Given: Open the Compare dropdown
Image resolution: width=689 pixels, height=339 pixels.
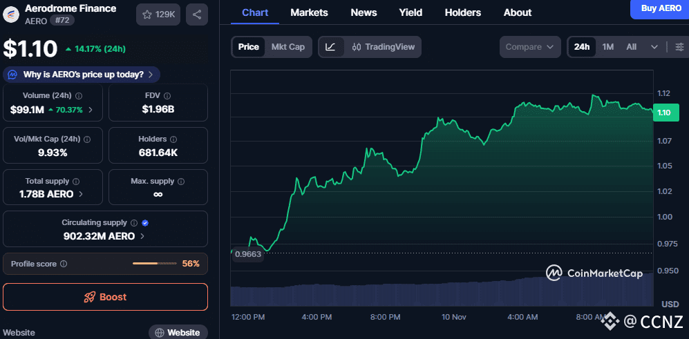Looking at the screenshot, I should point(530,47).
